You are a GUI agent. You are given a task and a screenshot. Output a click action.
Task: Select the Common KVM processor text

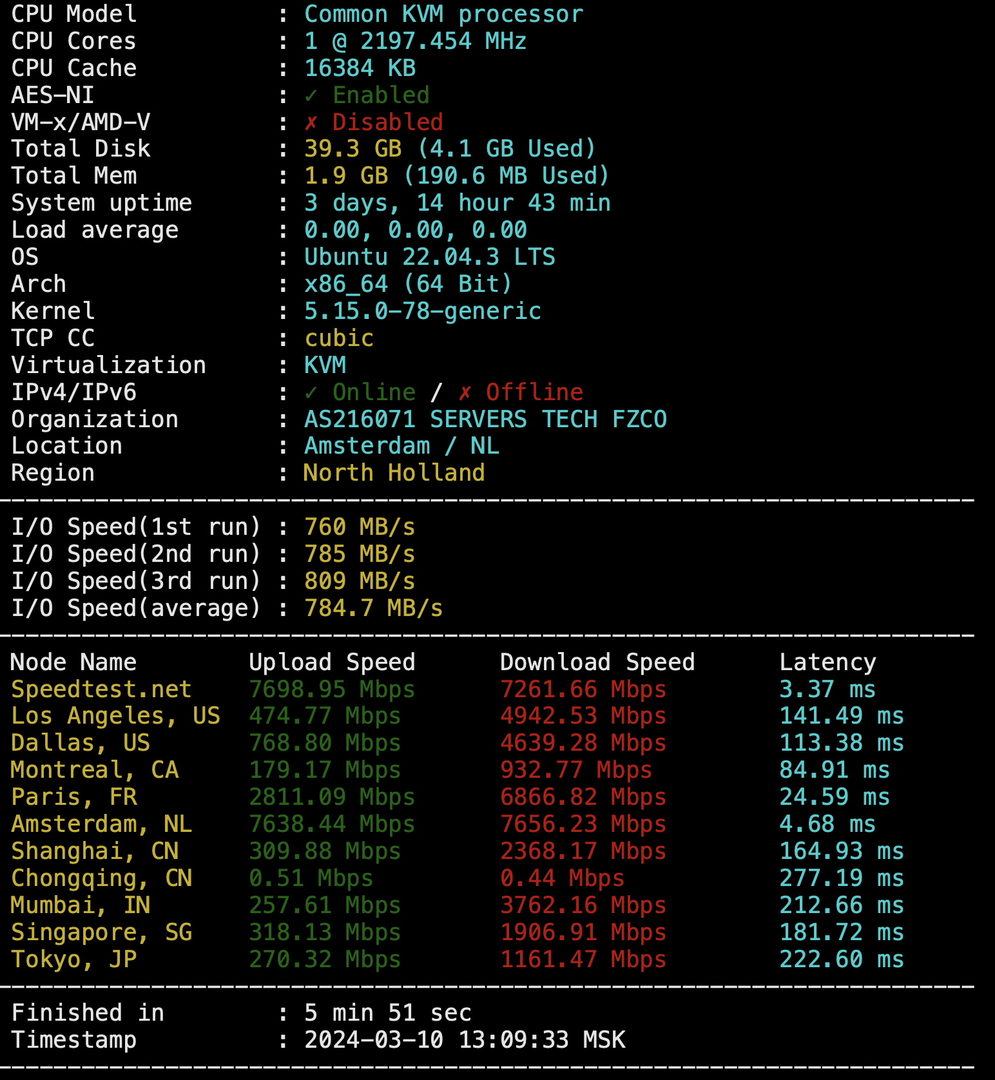pos(443,14)
